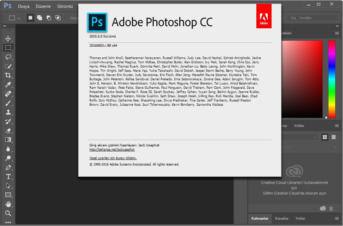Open the Düzenle menu
The width and height of the screenshot is (343, 226).
coord(43,6)
